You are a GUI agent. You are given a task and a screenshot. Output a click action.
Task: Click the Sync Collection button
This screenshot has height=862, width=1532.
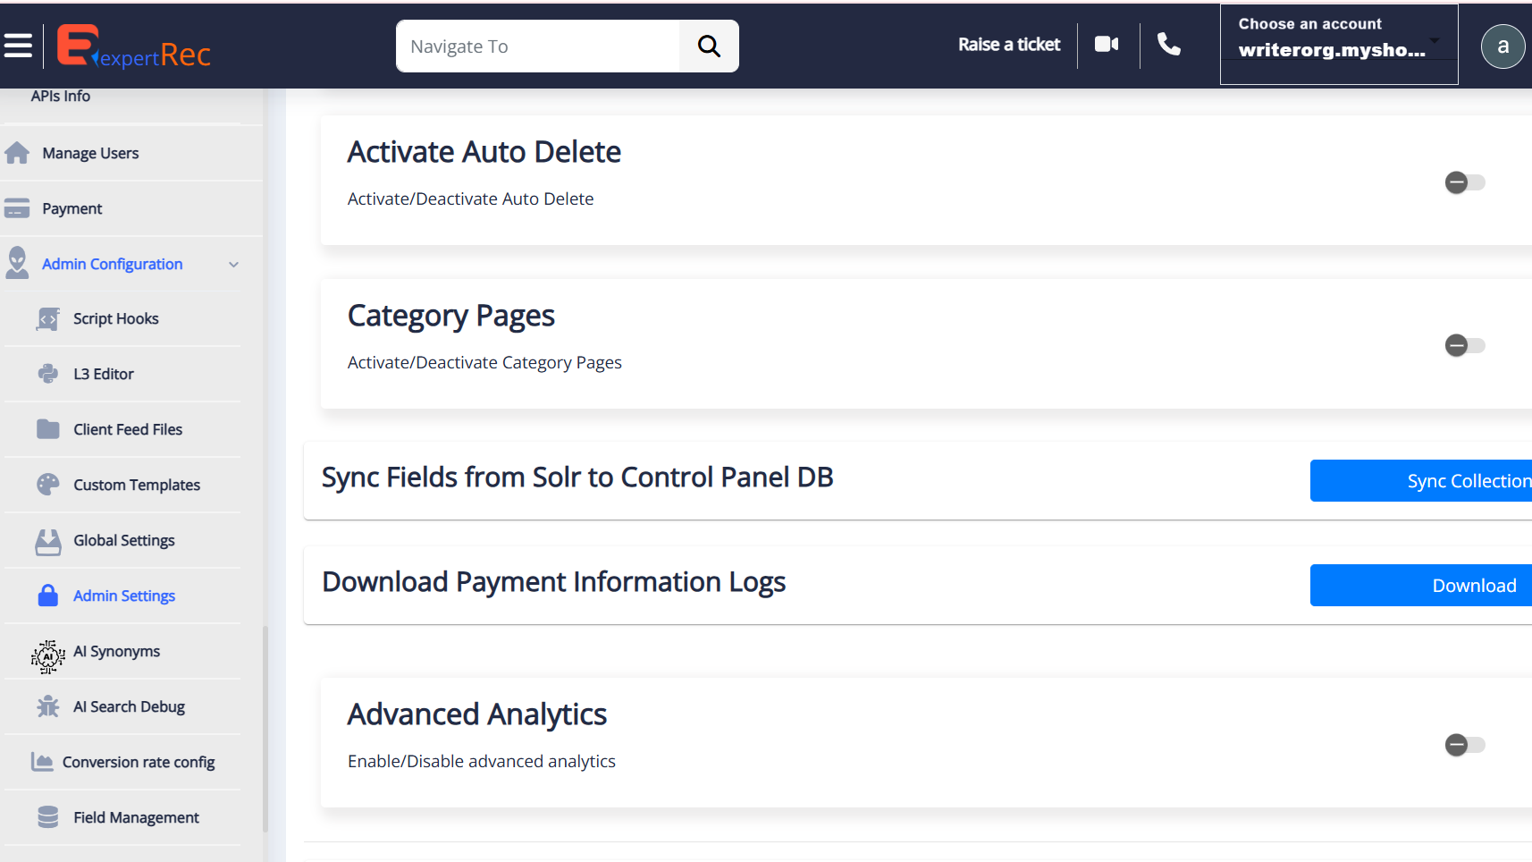tap(1421, 481)
